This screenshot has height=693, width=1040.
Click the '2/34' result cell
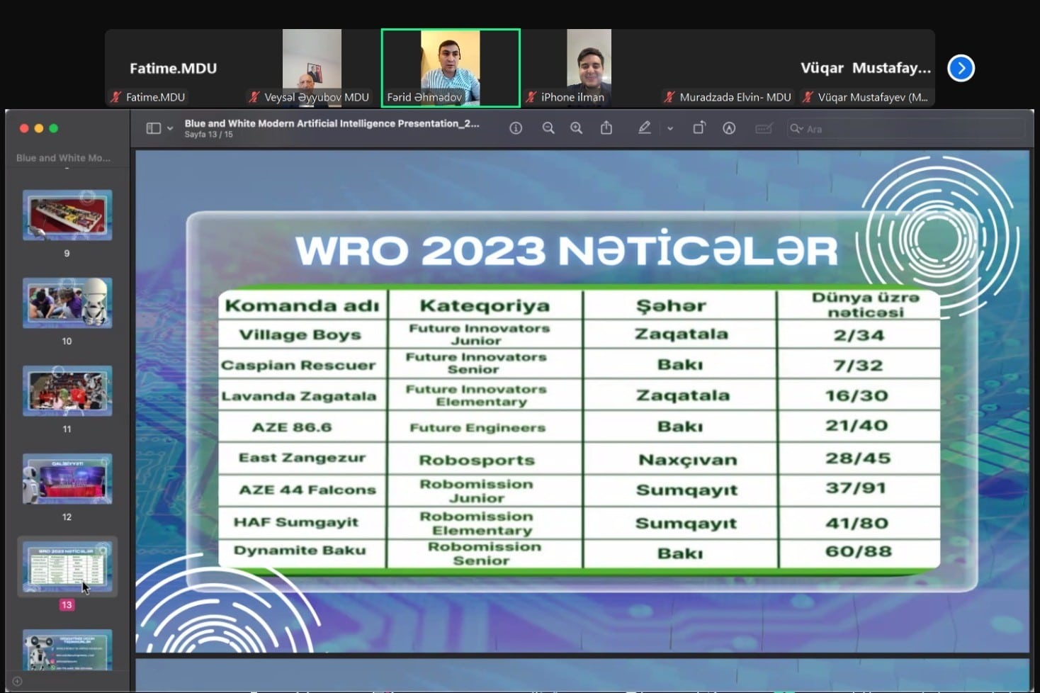(x=859, y=335)
